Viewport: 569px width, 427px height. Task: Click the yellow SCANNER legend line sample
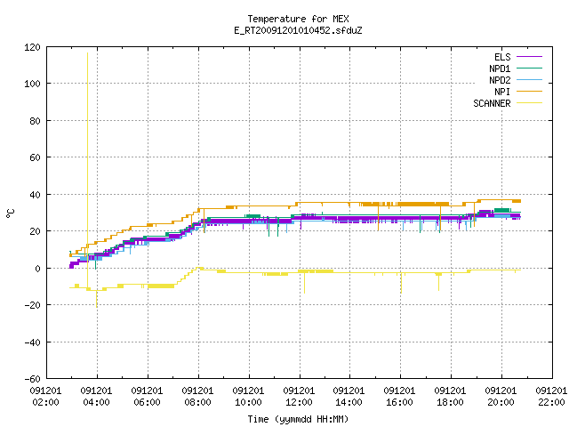(529, 103)
